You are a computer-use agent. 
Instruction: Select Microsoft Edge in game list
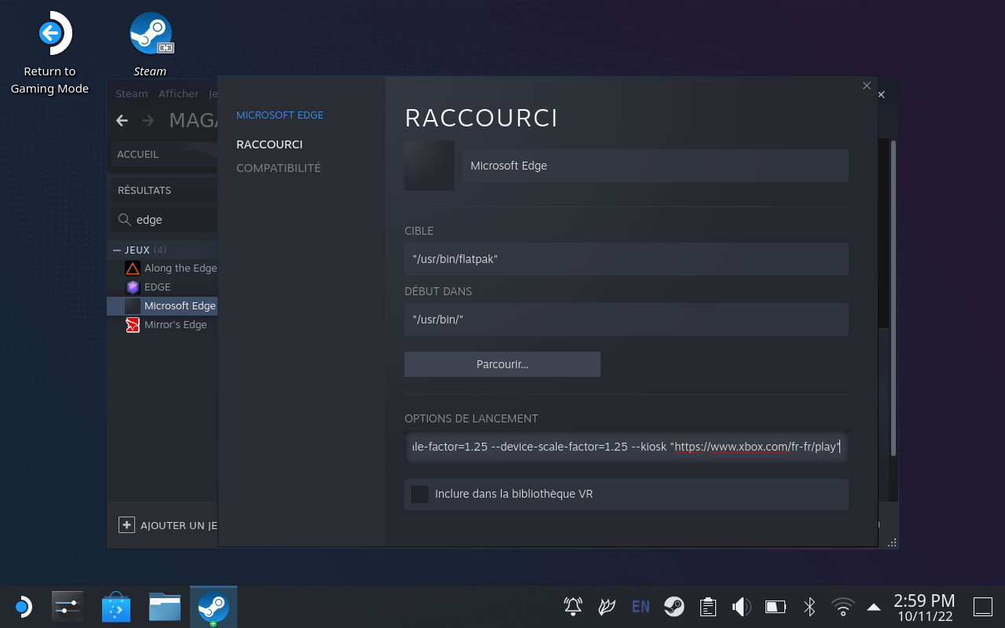180,306
